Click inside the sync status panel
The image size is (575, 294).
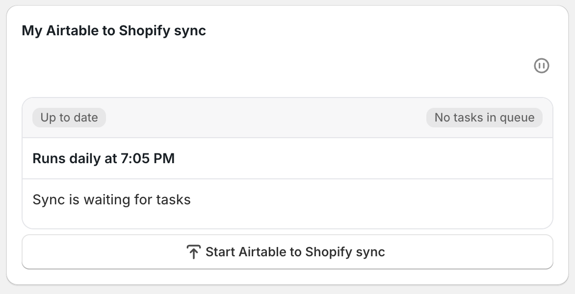(x=287, y=162)
